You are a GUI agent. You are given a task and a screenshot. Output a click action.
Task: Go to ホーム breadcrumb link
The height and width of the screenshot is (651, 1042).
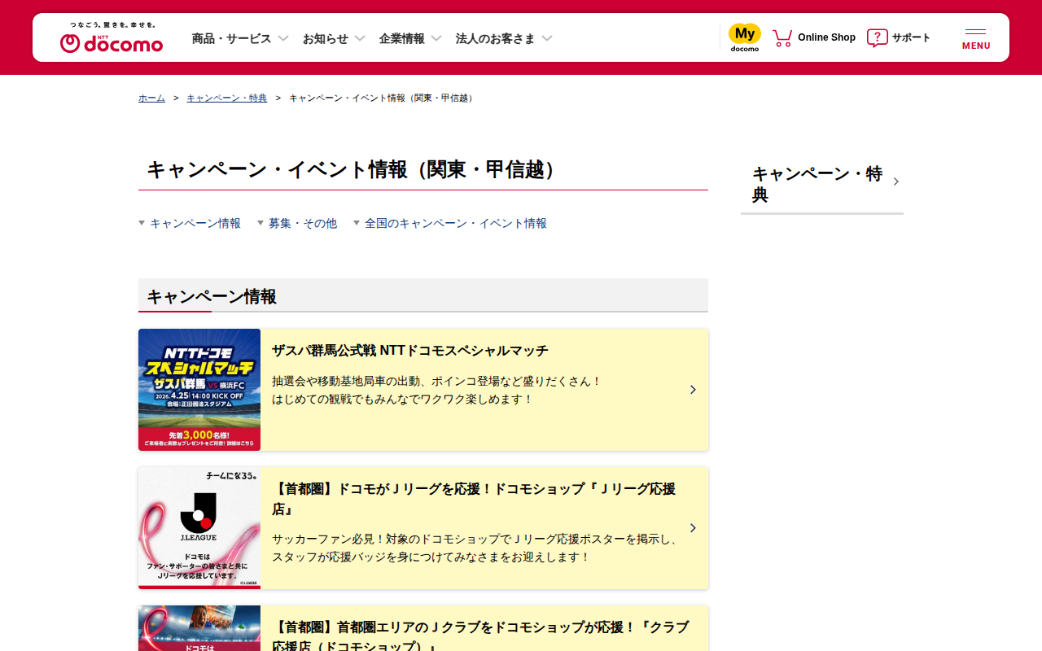[151, 98]
